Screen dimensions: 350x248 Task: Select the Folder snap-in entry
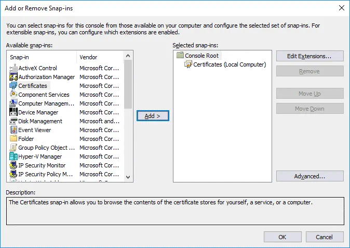26,139
